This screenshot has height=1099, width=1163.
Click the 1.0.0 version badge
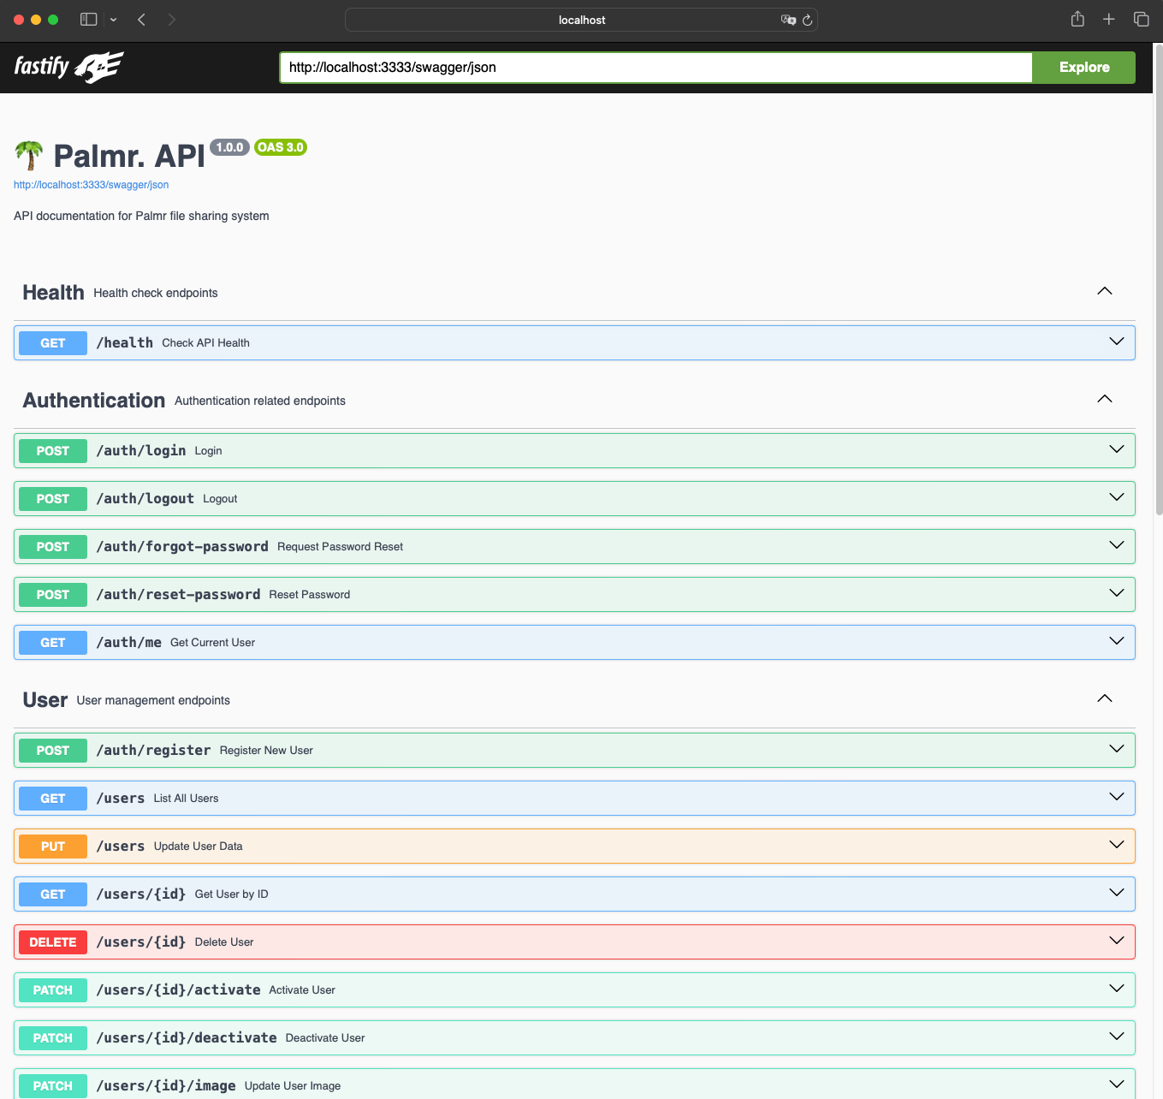coord(229,147)
